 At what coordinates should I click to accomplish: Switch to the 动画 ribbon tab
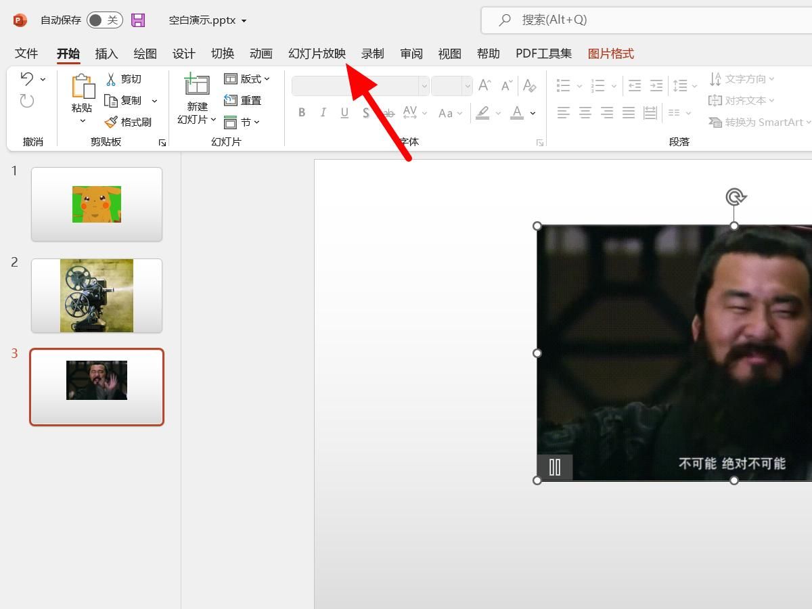click(261, 53)
